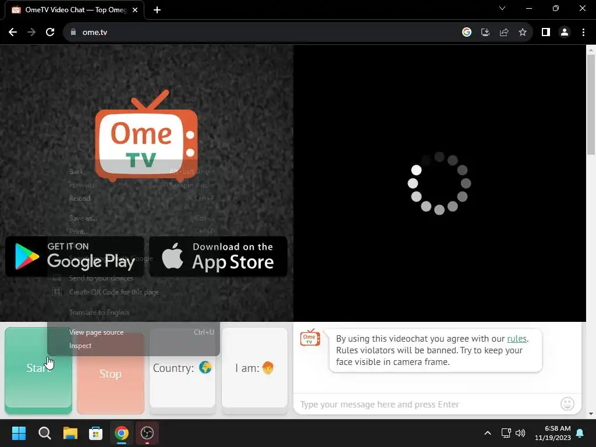Open Windows taskbar search
Viewport: 596px width, 447px height.
pyautogui.click(x=44, y=433)
